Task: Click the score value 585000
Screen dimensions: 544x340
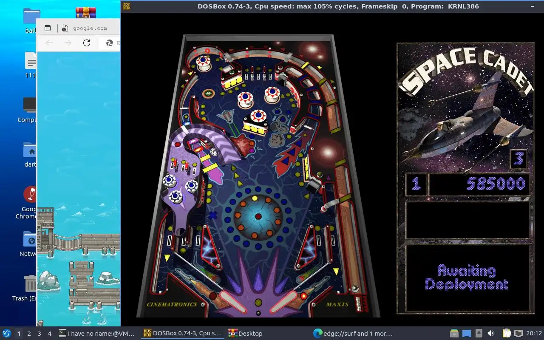Action: (x=496, y=184)
